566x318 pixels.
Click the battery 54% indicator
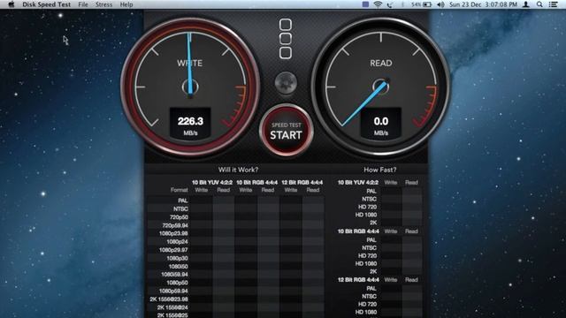click(x=421, y=4)
